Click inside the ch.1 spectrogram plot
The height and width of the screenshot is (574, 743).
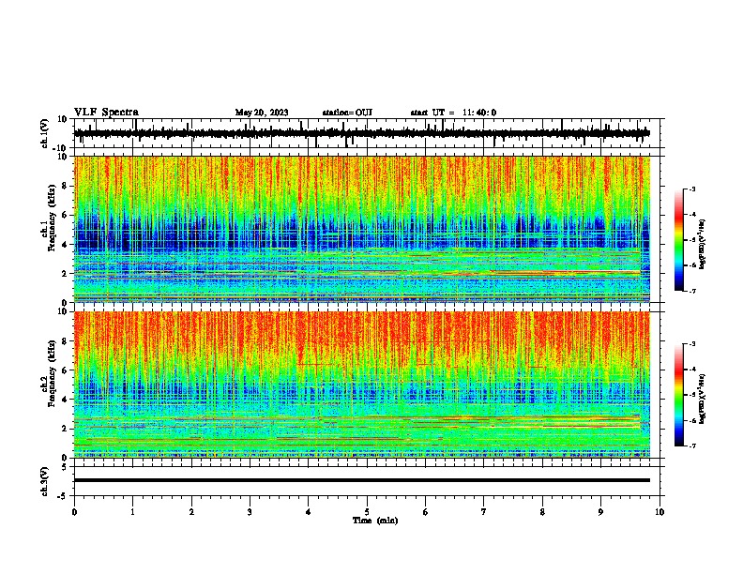[x=362, y=229]
